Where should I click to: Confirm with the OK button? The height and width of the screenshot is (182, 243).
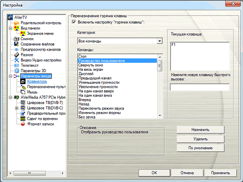(154, 173)
